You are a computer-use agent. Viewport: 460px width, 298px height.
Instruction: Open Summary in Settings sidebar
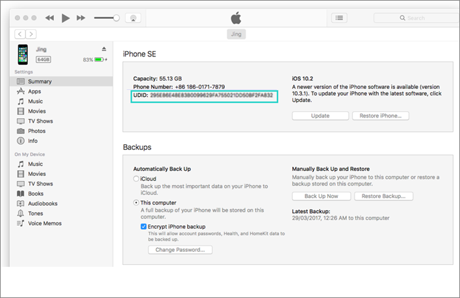point(61,81)
